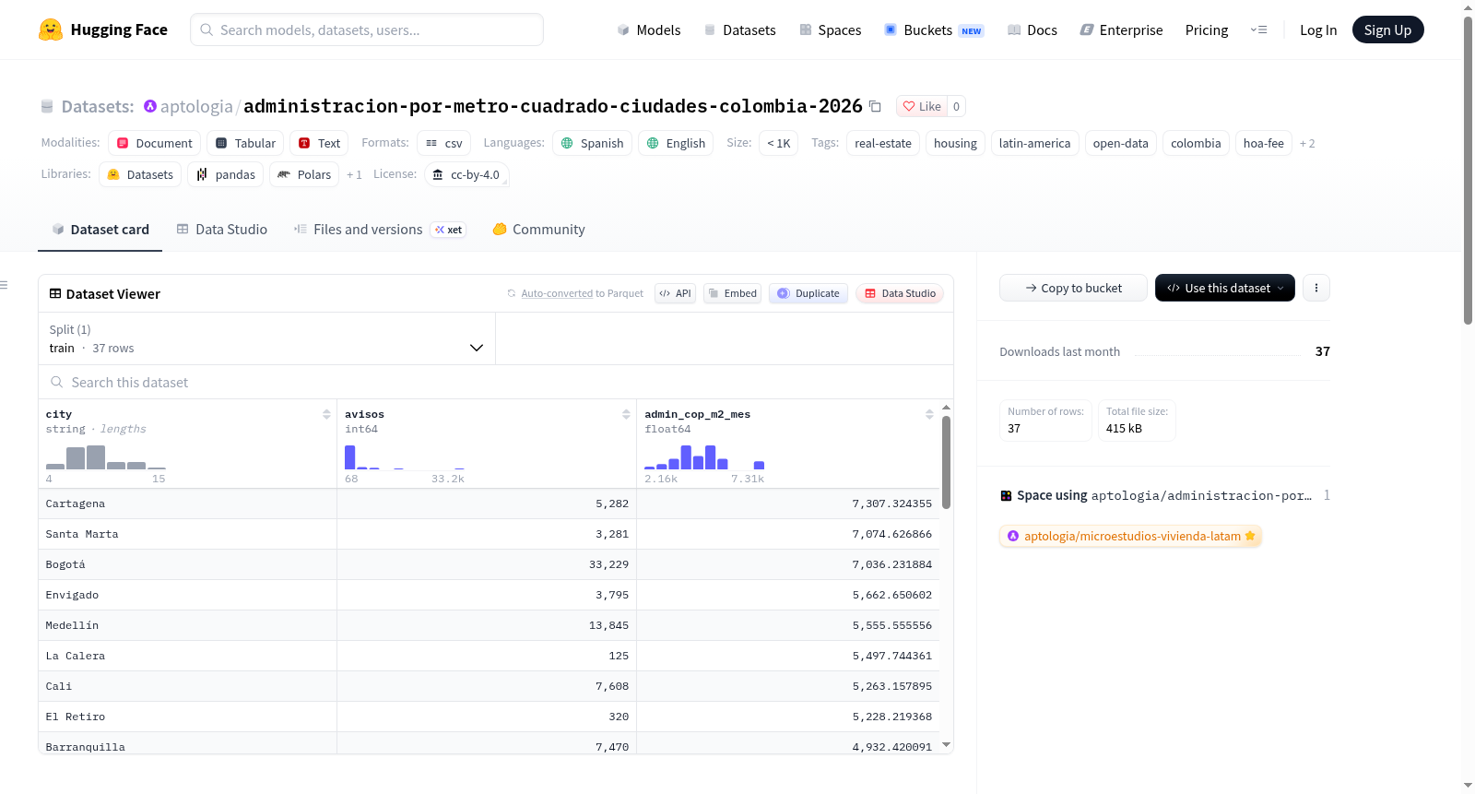Click the Hugging Face logo

(x=102, y=30)
